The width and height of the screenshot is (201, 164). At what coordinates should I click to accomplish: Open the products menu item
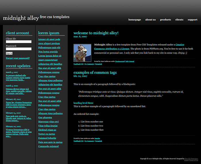point(165,19)
